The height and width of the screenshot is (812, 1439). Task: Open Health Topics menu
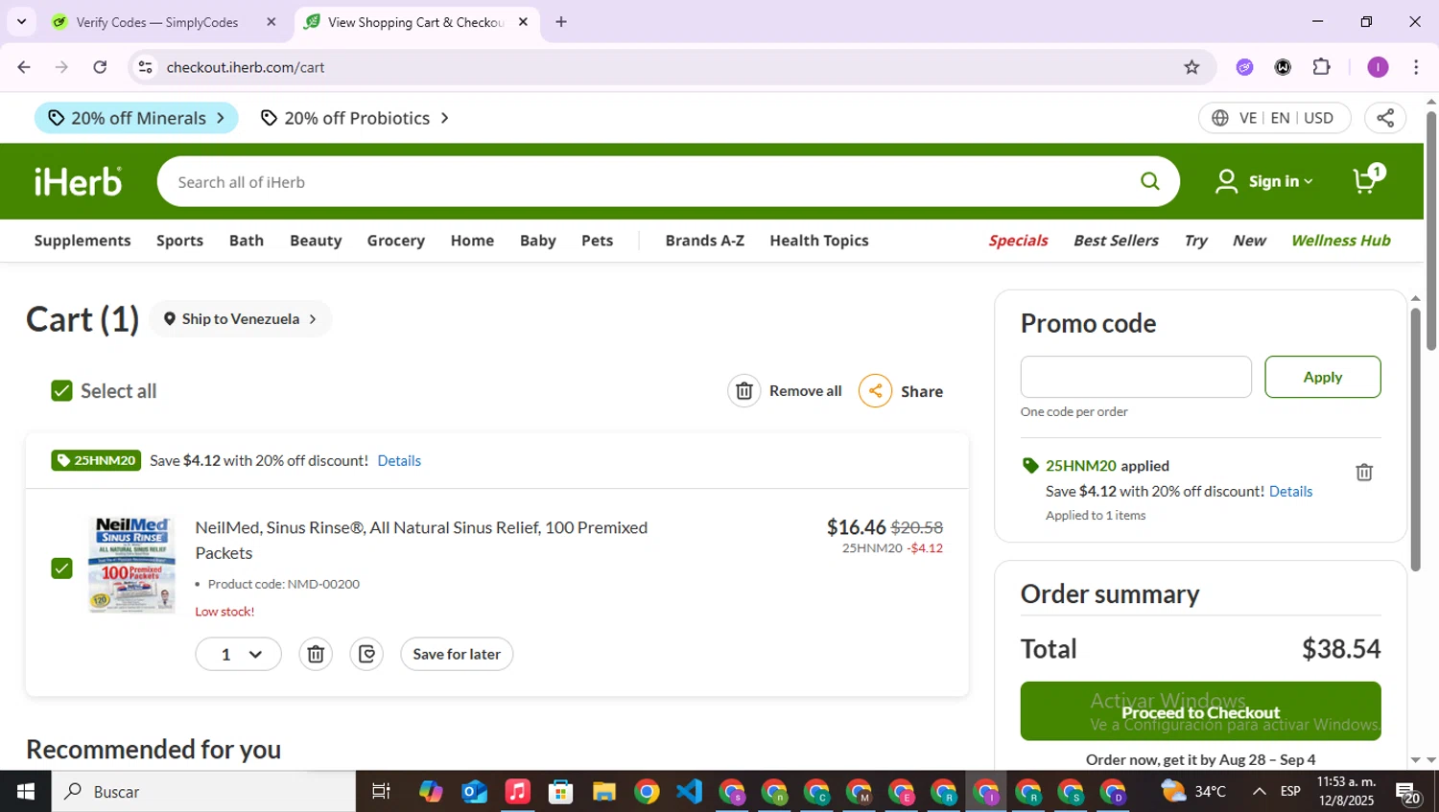point(818,241)
